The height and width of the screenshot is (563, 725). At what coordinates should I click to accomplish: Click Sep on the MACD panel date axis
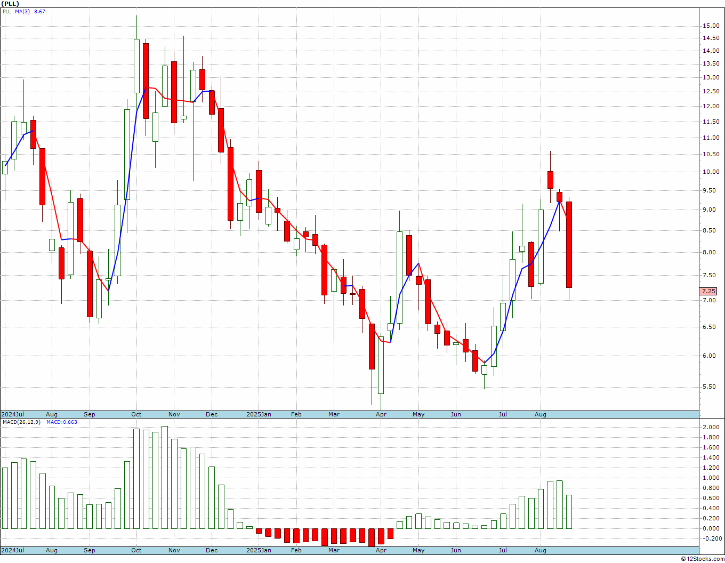[90, 550]
